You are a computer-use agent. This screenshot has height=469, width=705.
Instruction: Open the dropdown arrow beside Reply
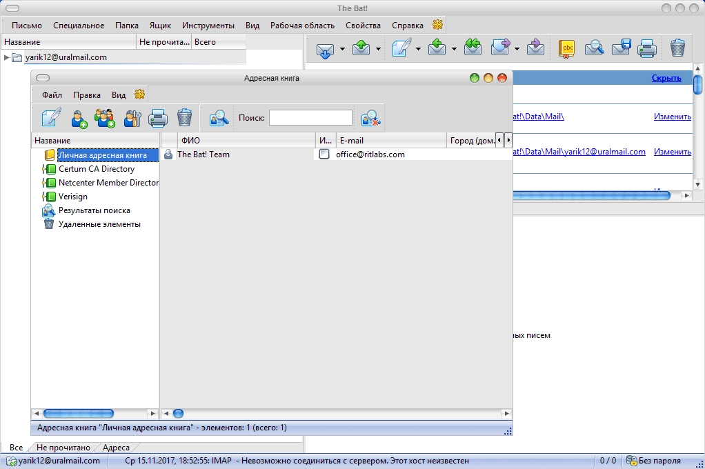click(454, 48)
